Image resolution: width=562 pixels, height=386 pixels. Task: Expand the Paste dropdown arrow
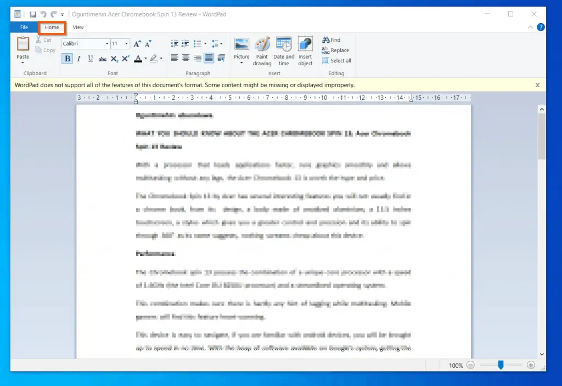coord(23,63)
